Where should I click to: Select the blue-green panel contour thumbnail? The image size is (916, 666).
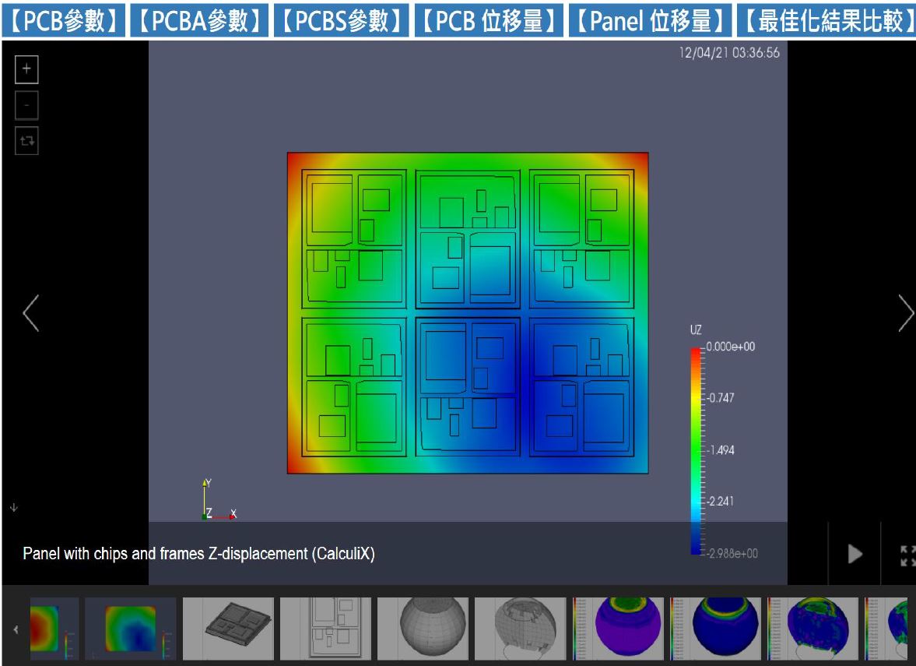(x=130, y=629)
